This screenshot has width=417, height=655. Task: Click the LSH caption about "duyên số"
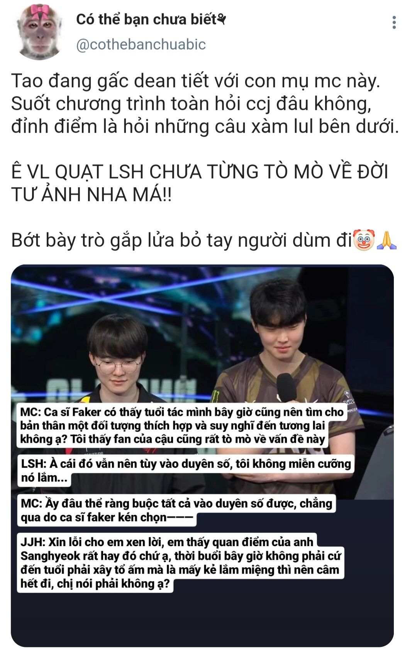185,471
